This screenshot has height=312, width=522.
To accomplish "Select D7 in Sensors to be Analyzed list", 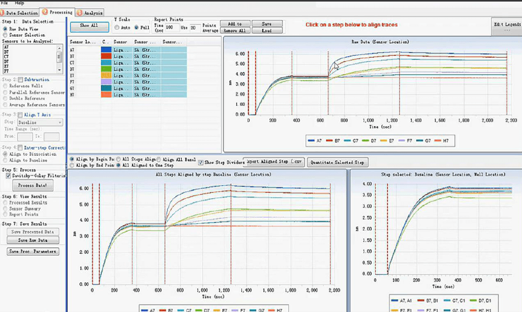I will pos(6,62).
